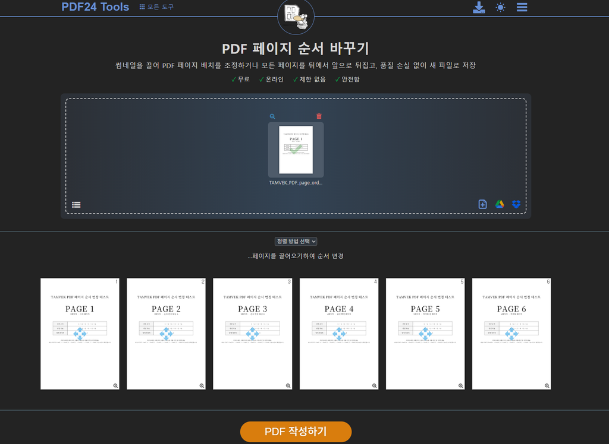This screenshot has width=609, height=444.
Task: Toggle the light/dark theme sun icon
Action: pyautogui.click(x=500, y=7)
